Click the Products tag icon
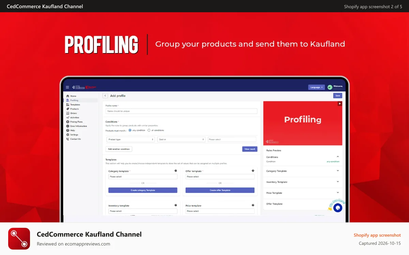 tap(67, 109)
